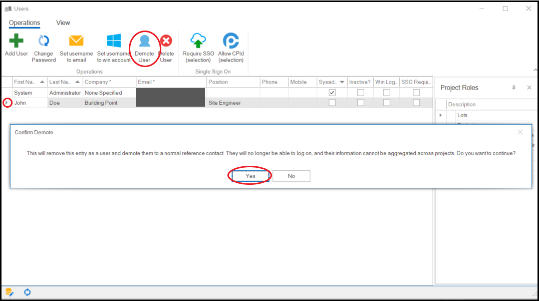Click the Add User green plus icon
Image resolution: width=539 pixels, height=301 pixels.
click(16, 41)
